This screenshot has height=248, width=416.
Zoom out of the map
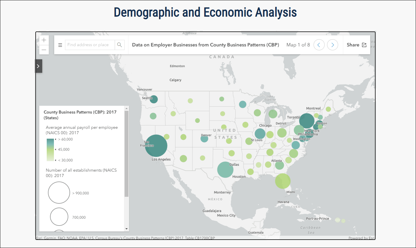[x=44, y=50]
